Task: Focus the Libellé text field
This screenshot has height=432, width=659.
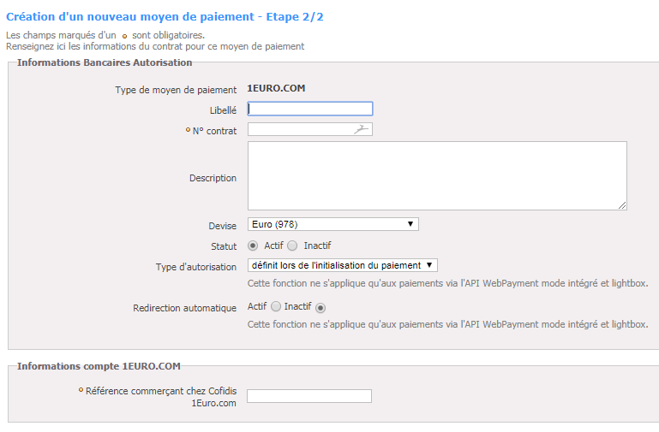Action: pyautogui.click(x=309, y=109)
